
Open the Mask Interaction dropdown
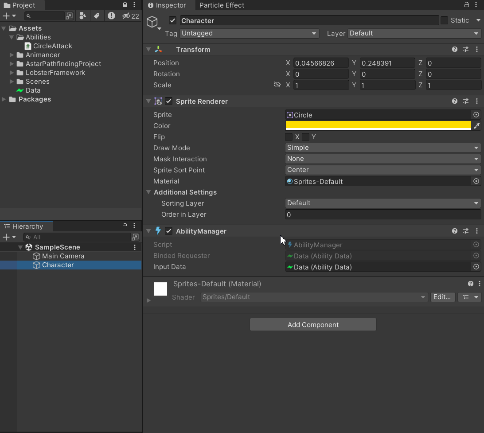tap(383, 159)
